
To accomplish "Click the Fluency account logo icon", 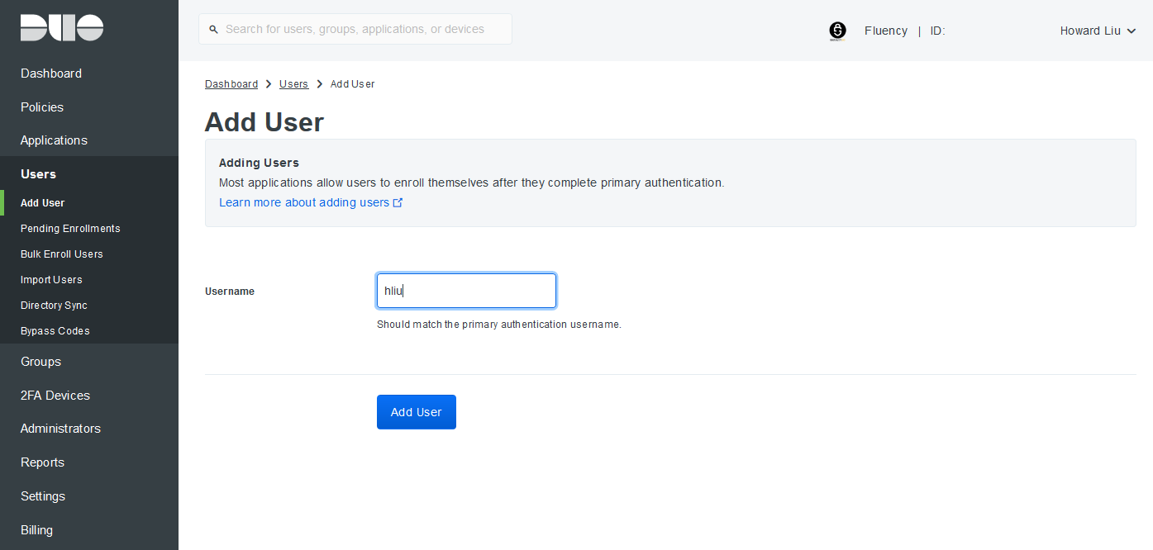I will (x=837, y=31).
